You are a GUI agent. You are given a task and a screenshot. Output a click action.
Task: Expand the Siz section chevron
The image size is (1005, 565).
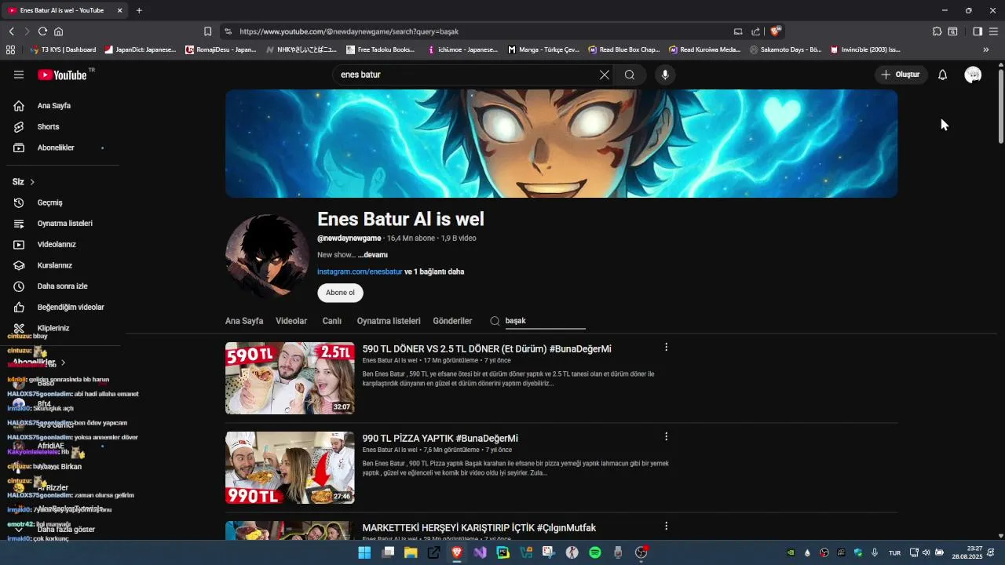pyautogui.click(x=32, y=182)
